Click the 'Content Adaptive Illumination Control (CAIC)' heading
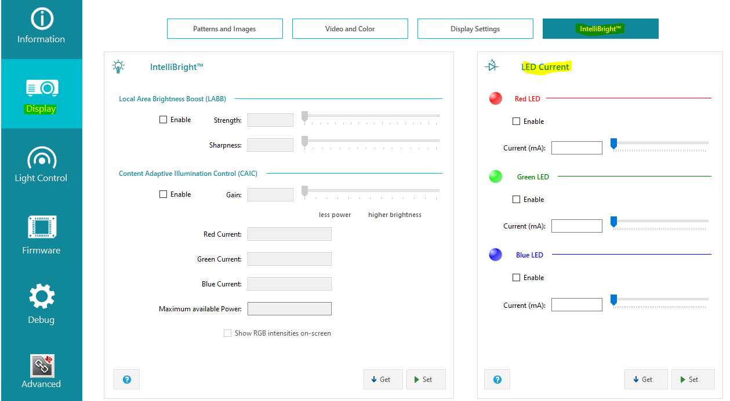The width and height of the screenshot is (730, 401). click(x=188, y=174)
